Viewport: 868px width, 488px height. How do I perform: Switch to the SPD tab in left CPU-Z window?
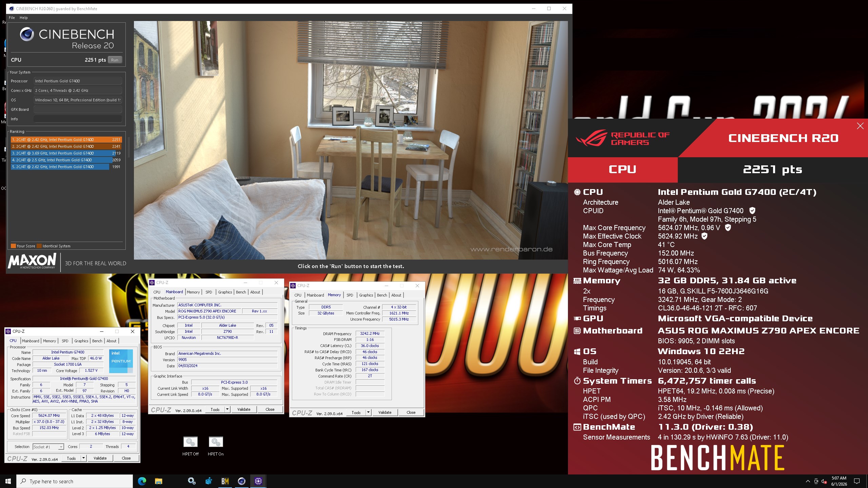pyautogui.click(x=65, y=341)
